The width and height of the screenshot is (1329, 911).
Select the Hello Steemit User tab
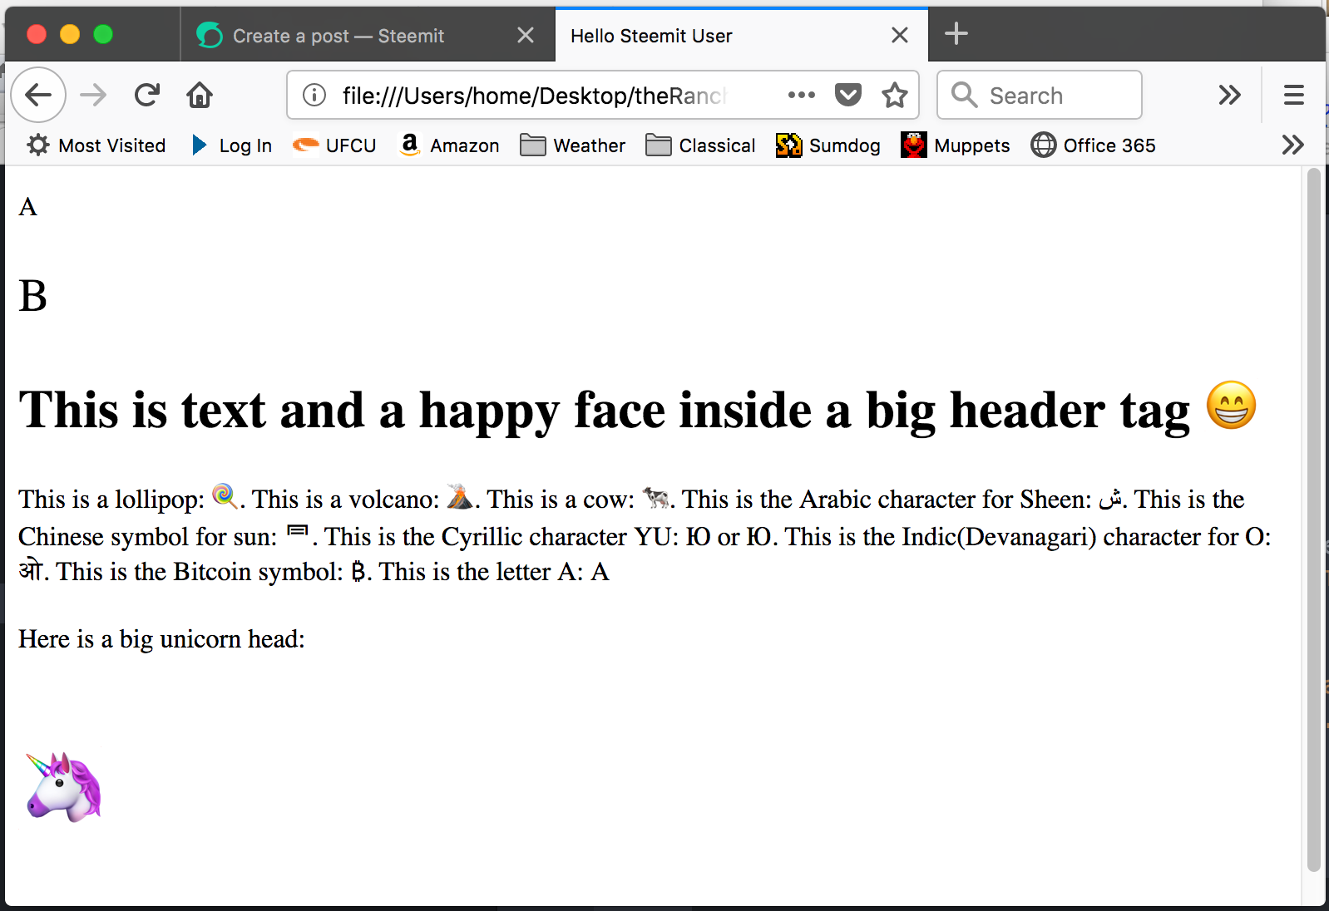point(742,35)
